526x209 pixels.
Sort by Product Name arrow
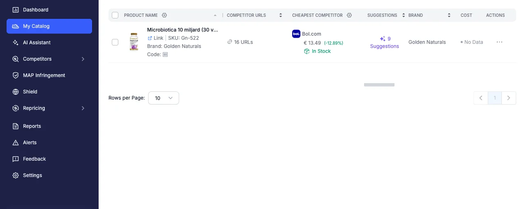click(x=215, y=15)
